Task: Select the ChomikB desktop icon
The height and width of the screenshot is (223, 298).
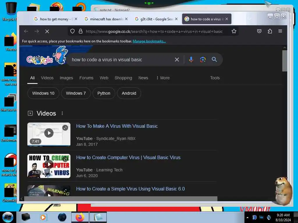Action: click(x=10, y=193)
